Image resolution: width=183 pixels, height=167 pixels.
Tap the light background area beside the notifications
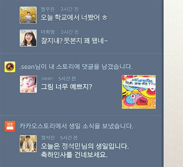[173, 83]
